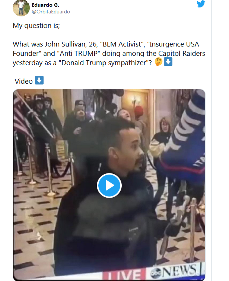Image resolution: width=229 pixels, height=281 pixels.
Task: Click the red LIVE badge in the video
Action: (x=124, y=274)
